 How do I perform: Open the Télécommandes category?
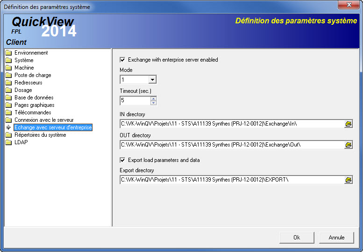click(33, 112)
